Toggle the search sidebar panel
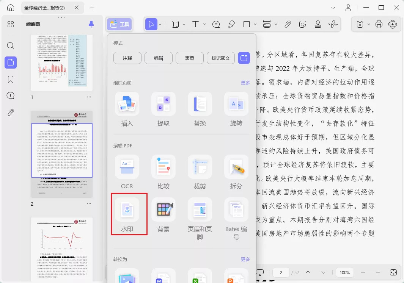The image size is (404, 283). (10, 45)
